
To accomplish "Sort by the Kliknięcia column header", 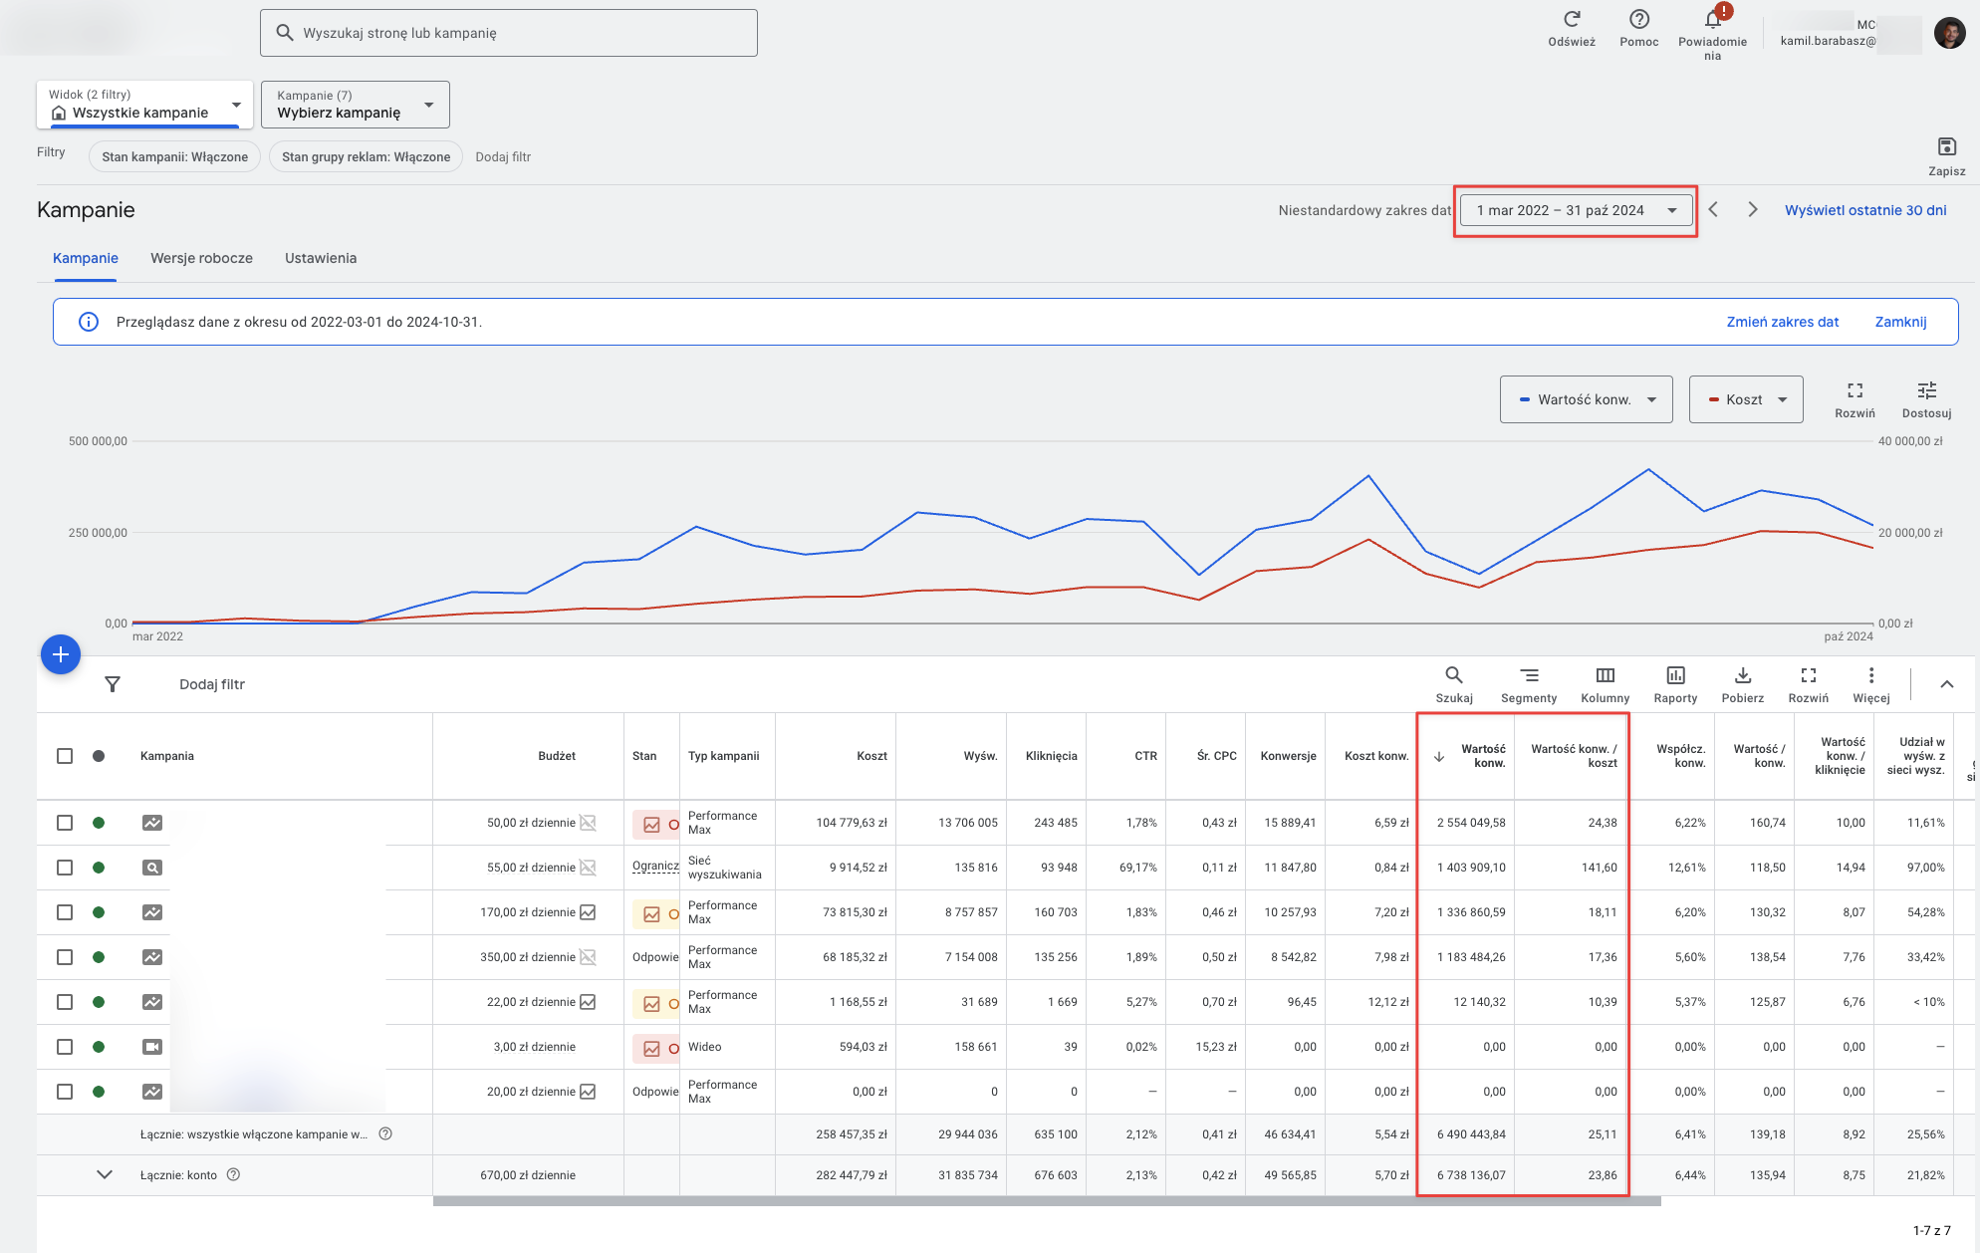I will point(1052,756).
